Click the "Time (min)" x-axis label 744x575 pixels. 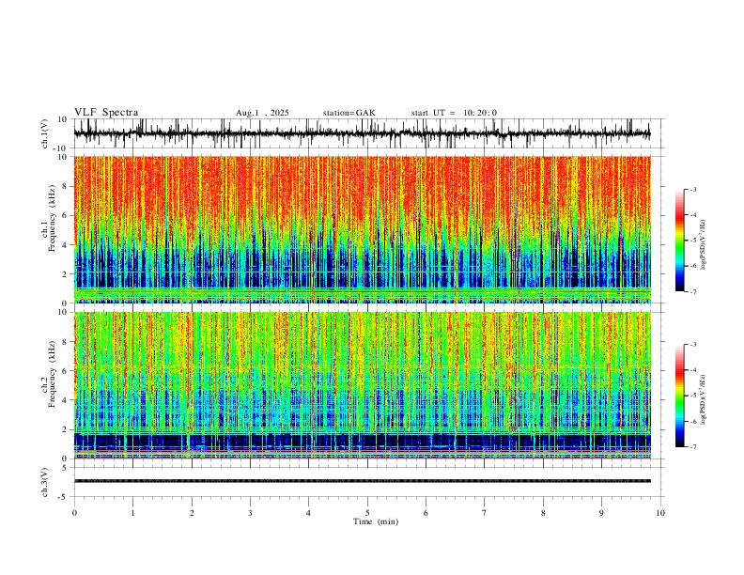376,521
